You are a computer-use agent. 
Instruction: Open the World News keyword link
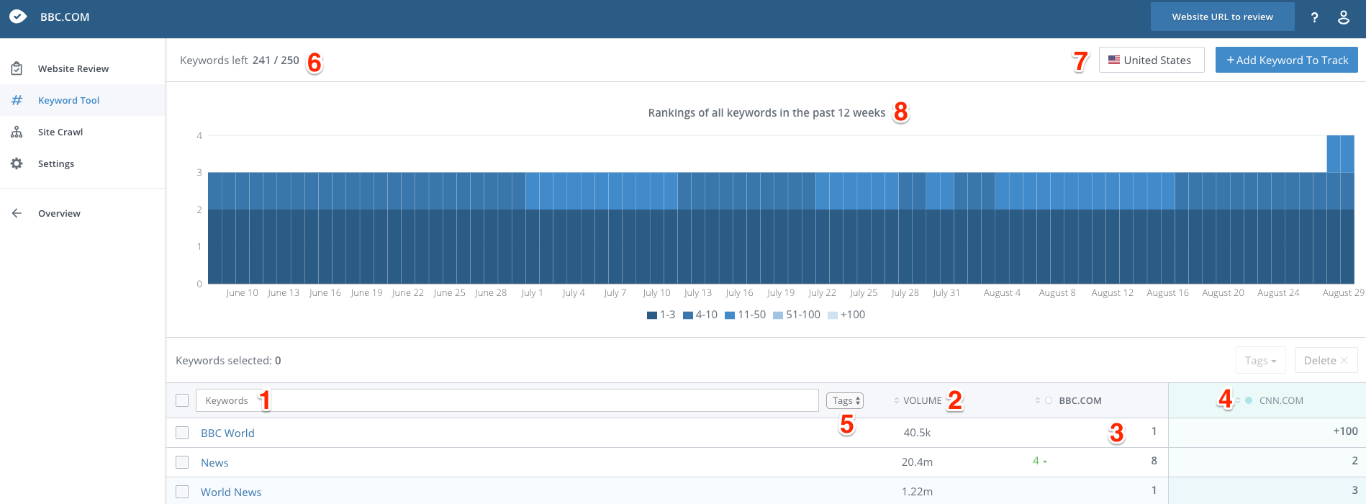pyautogui.click(x=231, y=492)
